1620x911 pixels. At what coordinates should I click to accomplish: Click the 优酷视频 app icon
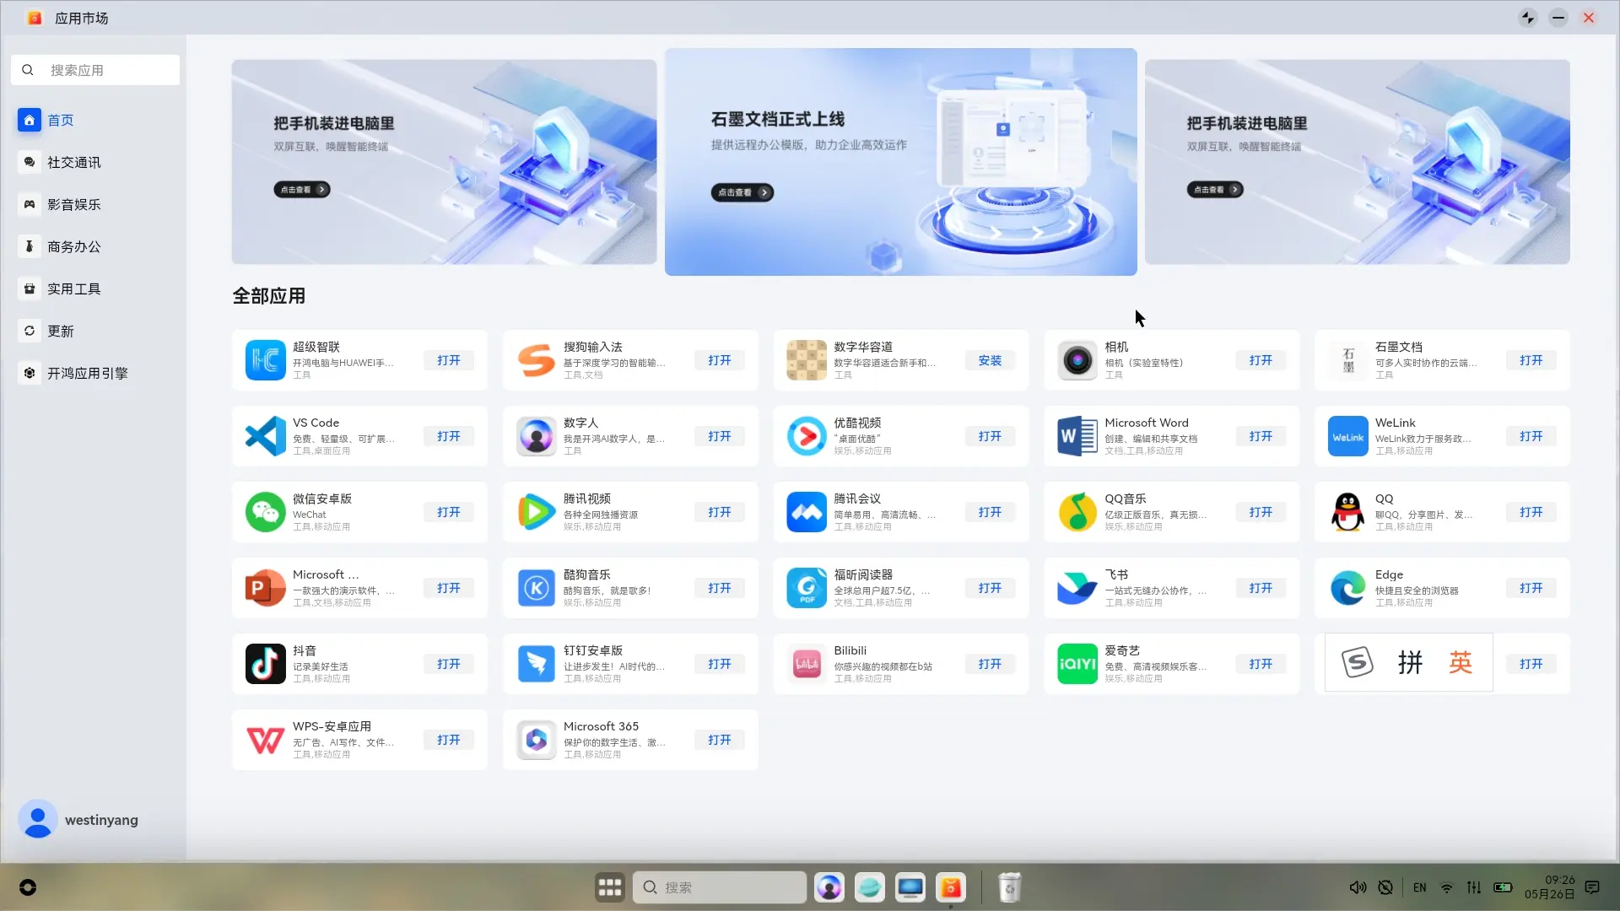tap(807, 436)
